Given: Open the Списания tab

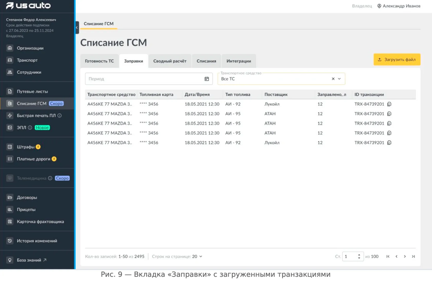Looking at the screenshot, I should 206,61.
